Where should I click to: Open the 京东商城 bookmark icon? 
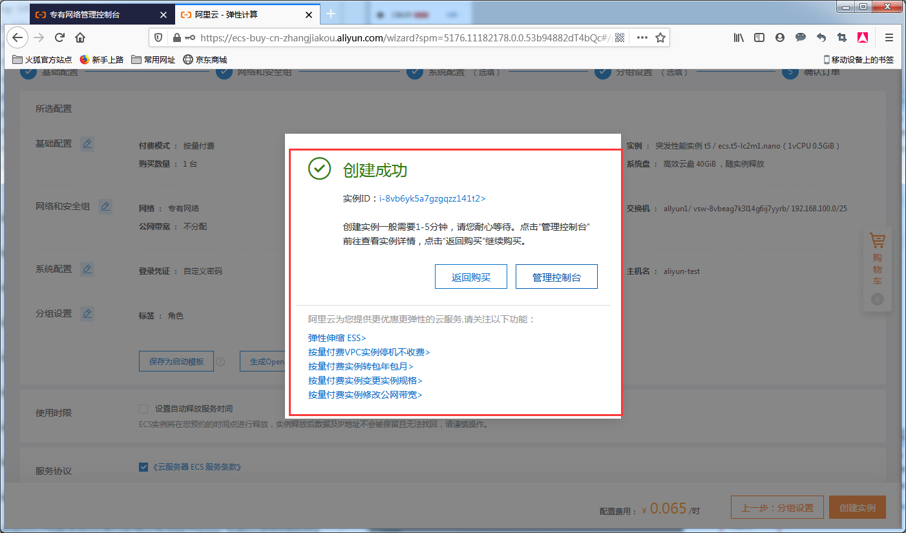pyautogui.click(x=187, y=59)
